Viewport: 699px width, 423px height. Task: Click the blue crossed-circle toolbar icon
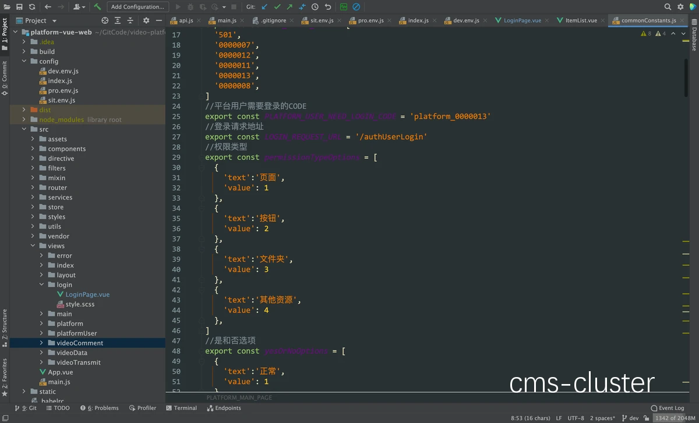click(x=356, y=7)
